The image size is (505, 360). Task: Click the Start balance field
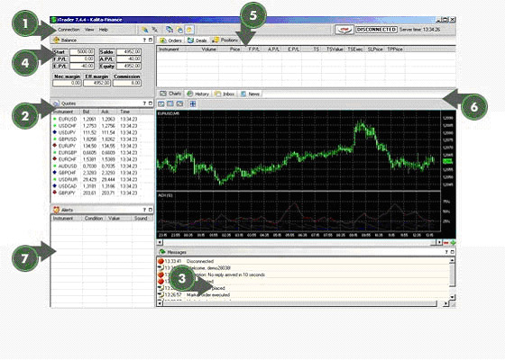click(82, 52)
